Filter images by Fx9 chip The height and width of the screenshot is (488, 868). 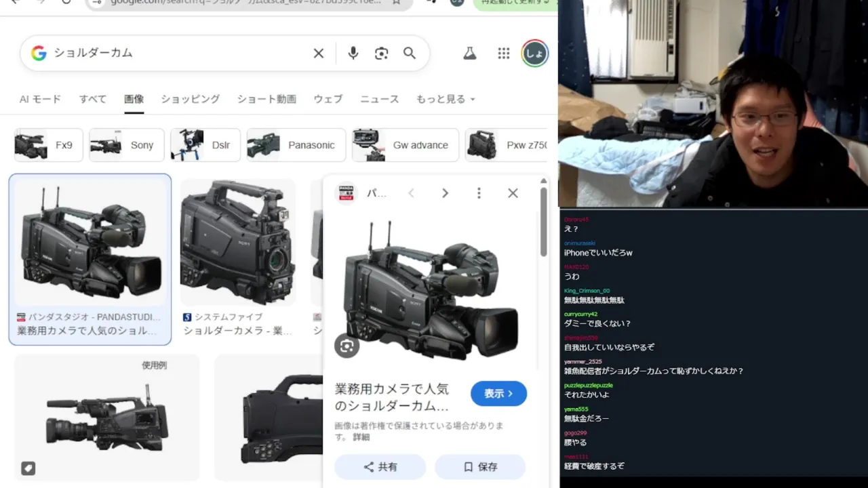coord(48,145)
